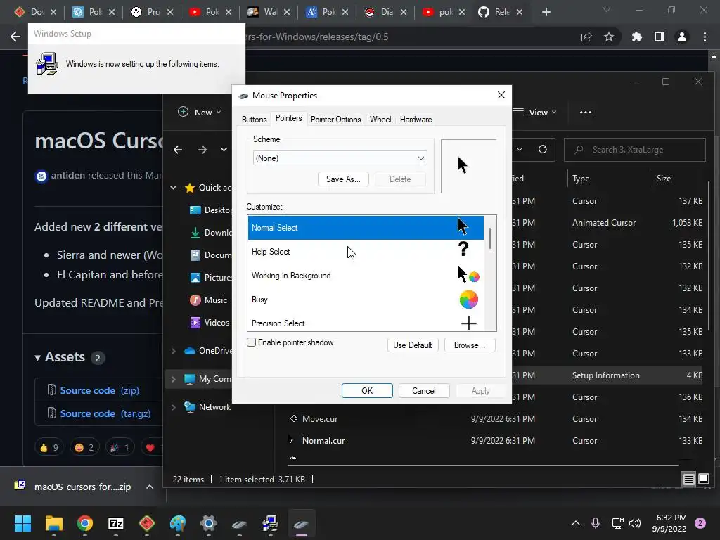Select the Pointers tab
Viewport: 720px width, 540px height.
tap(288, 118)
